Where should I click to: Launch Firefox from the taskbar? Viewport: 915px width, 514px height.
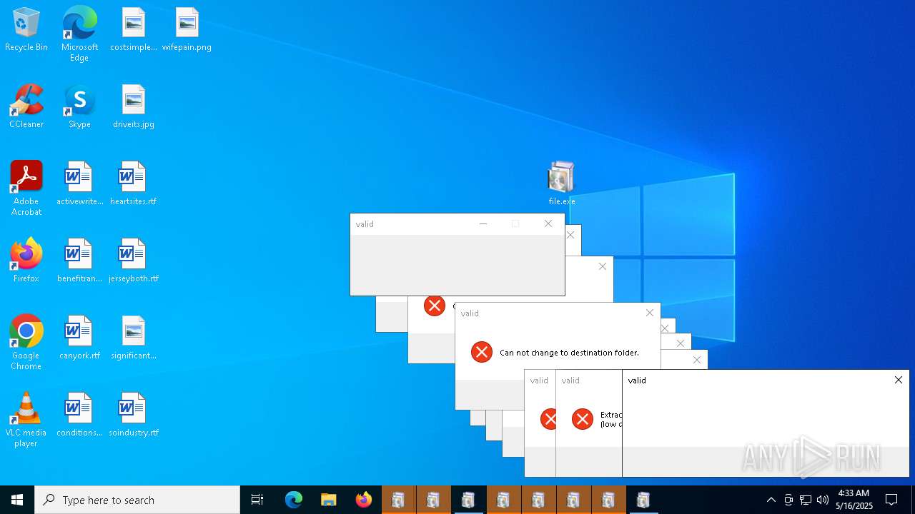(x=364, y=500)
